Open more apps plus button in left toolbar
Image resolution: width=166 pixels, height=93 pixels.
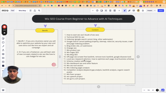coord(3,66)
